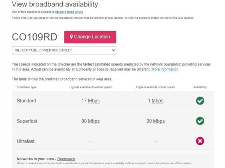Click the map pin icon on Change Location
Image resolution: width=225 pixels, height=168 pixels.
[71, 37]
